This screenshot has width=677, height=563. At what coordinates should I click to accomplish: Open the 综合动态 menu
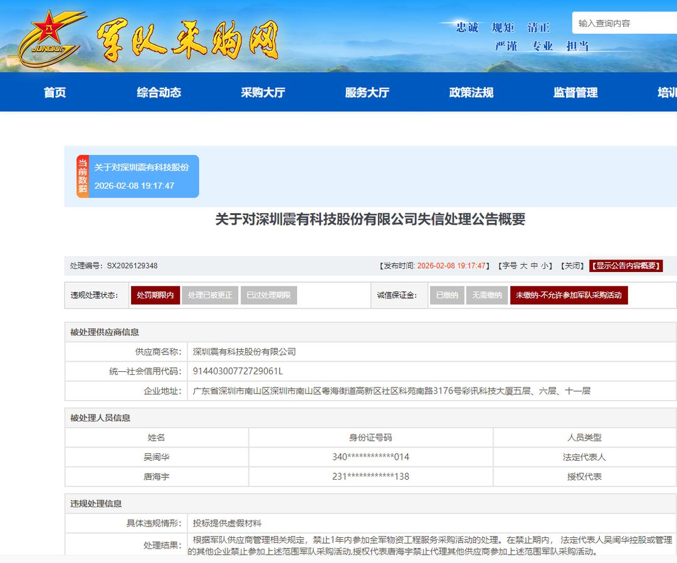tap(159, 92)
